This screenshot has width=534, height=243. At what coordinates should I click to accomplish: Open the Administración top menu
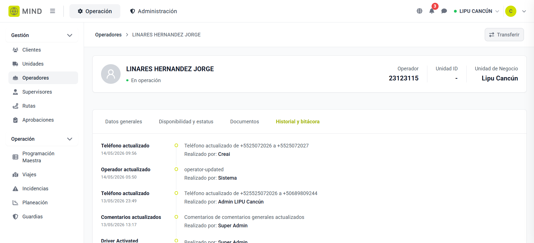154,11
